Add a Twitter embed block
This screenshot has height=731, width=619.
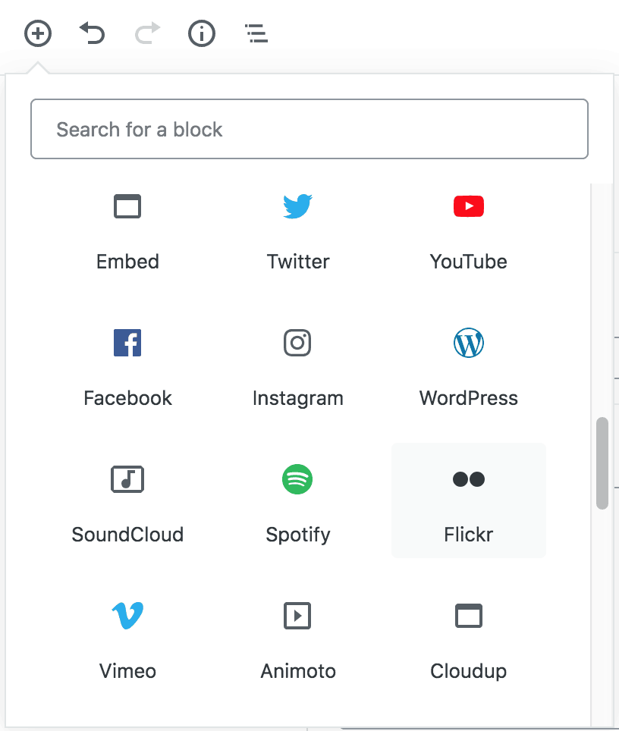(x=298, y=227)
